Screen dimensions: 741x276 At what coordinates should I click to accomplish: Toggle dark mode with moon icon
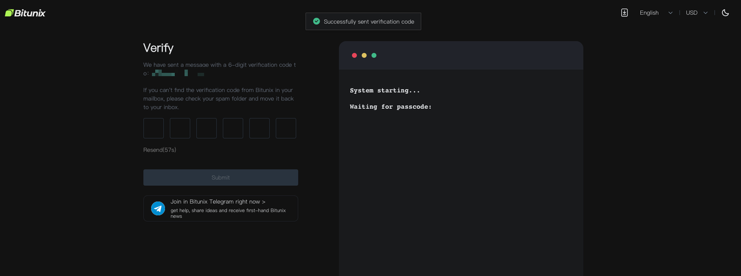[x=725, y=13]
